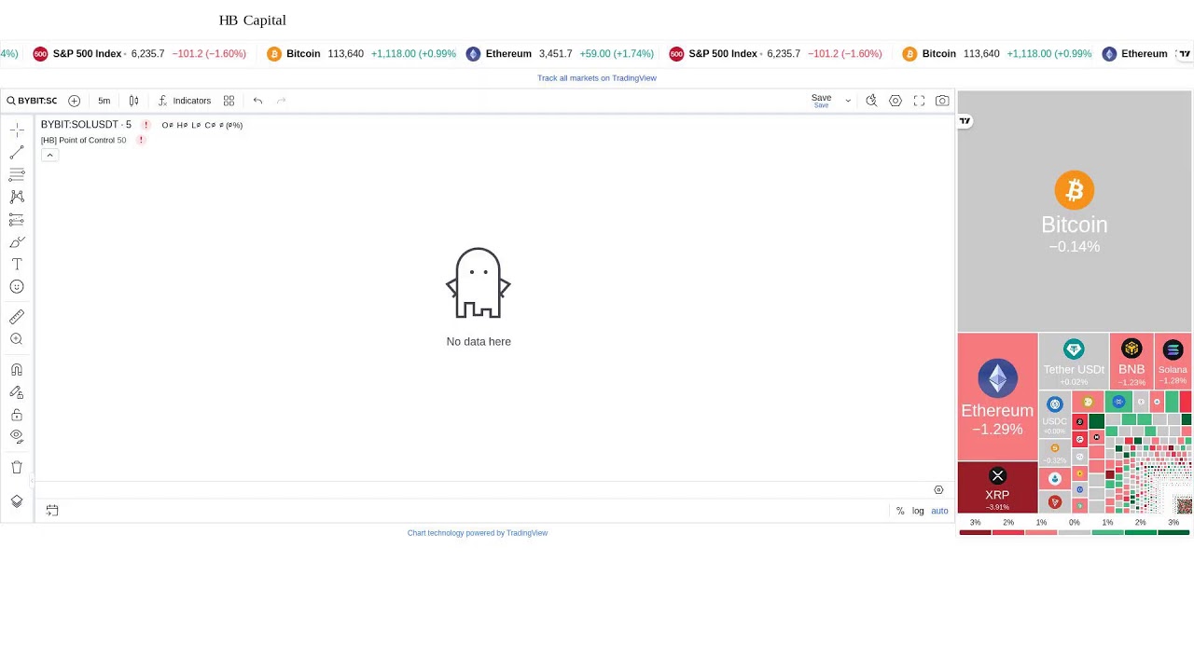The height and width of the screenshot is (671, 1194).
Task: Toggle lock all drawing tools
Action: (17, 415)
